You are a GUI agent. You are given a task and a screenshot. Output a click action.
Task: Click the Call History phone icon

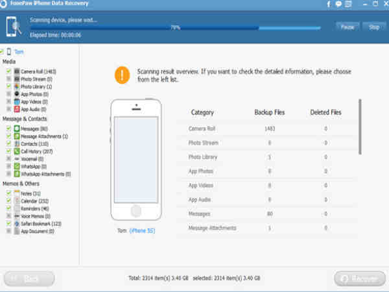point(17,151)
